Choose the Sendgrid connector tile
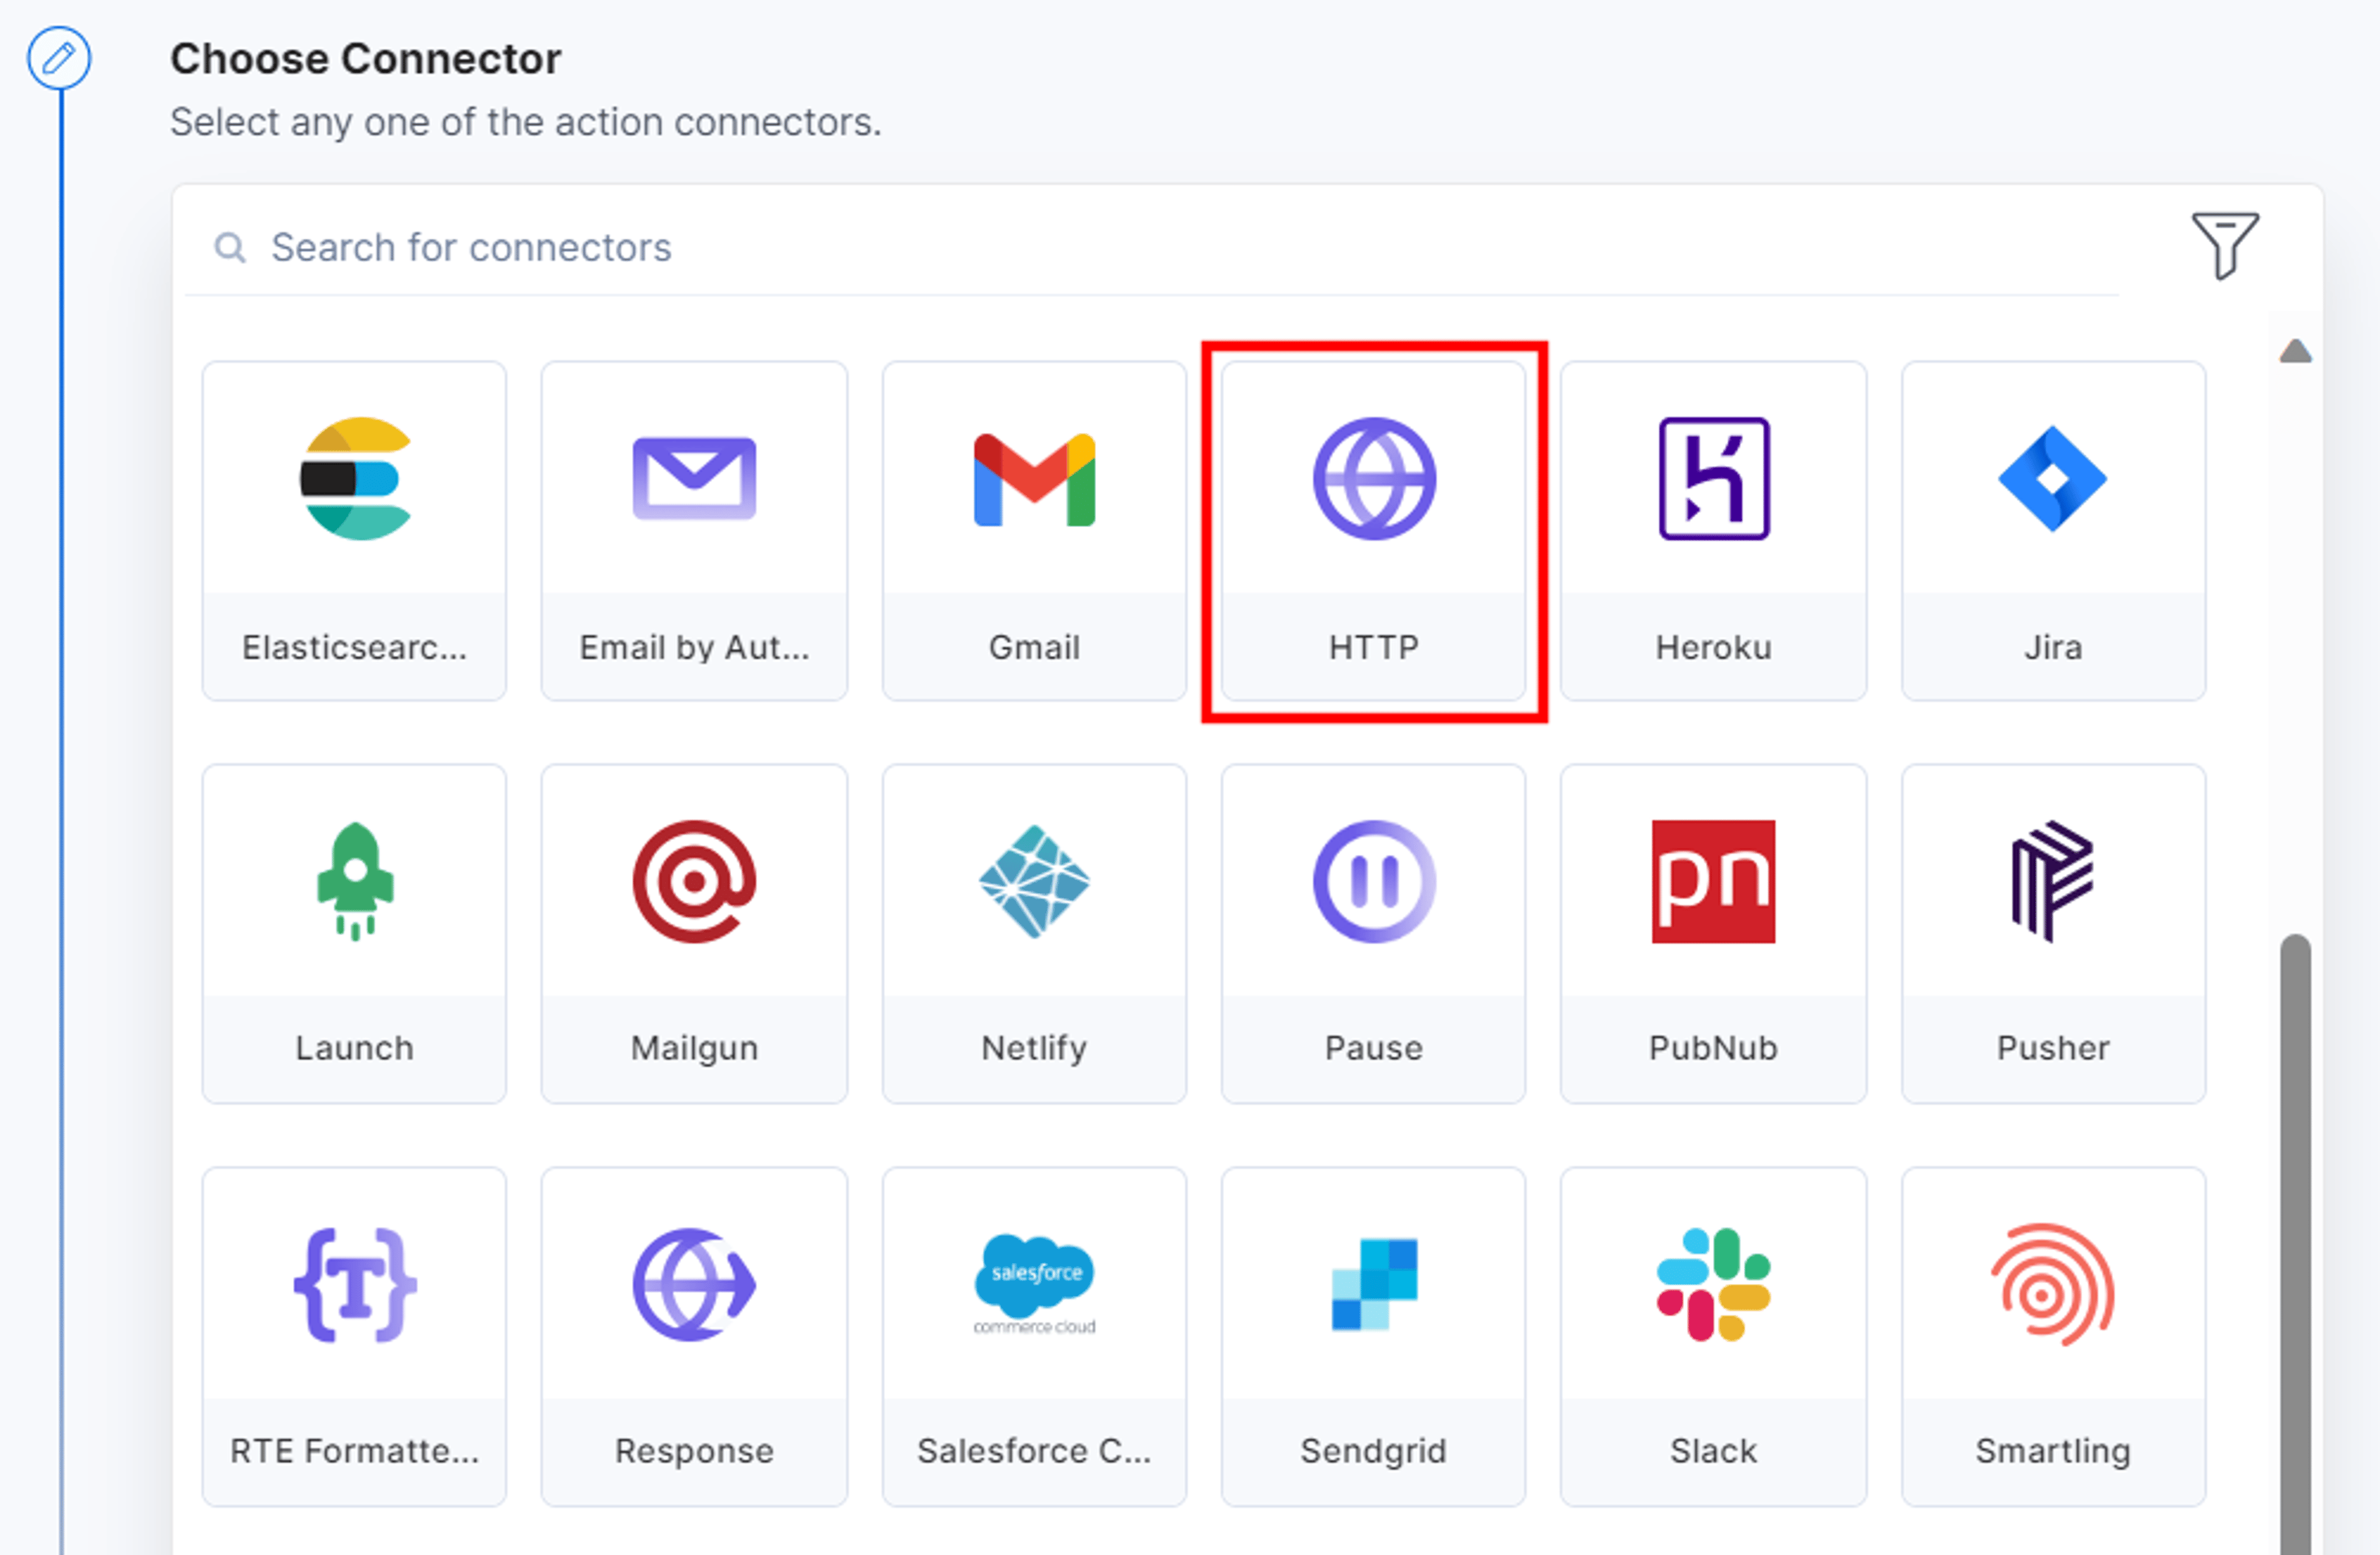 1373,1337
